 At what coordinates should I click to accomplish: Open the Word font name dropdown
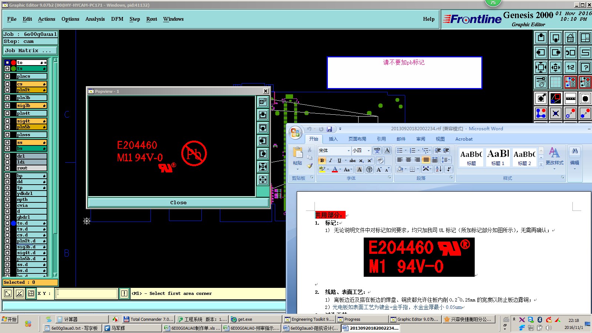pyautogui.click(x=349, y=151)
